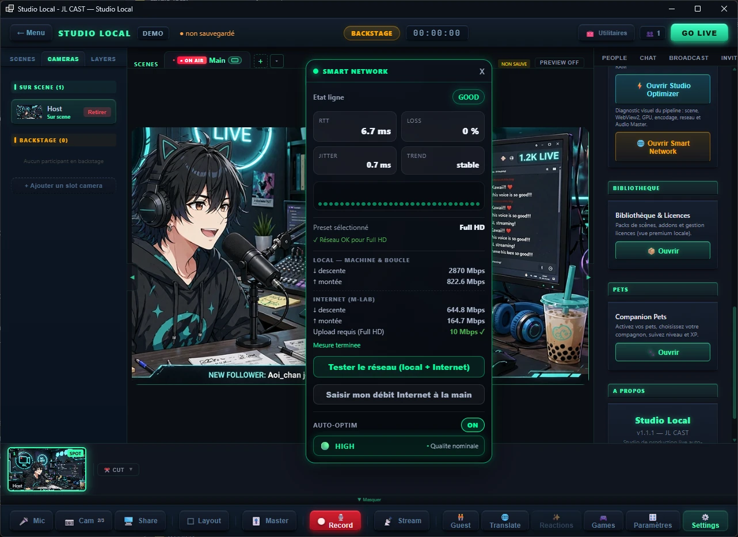Select the Host SPOT scene thumbnail
This screenshot has height=537, width=738.
(x=47, y=470)
